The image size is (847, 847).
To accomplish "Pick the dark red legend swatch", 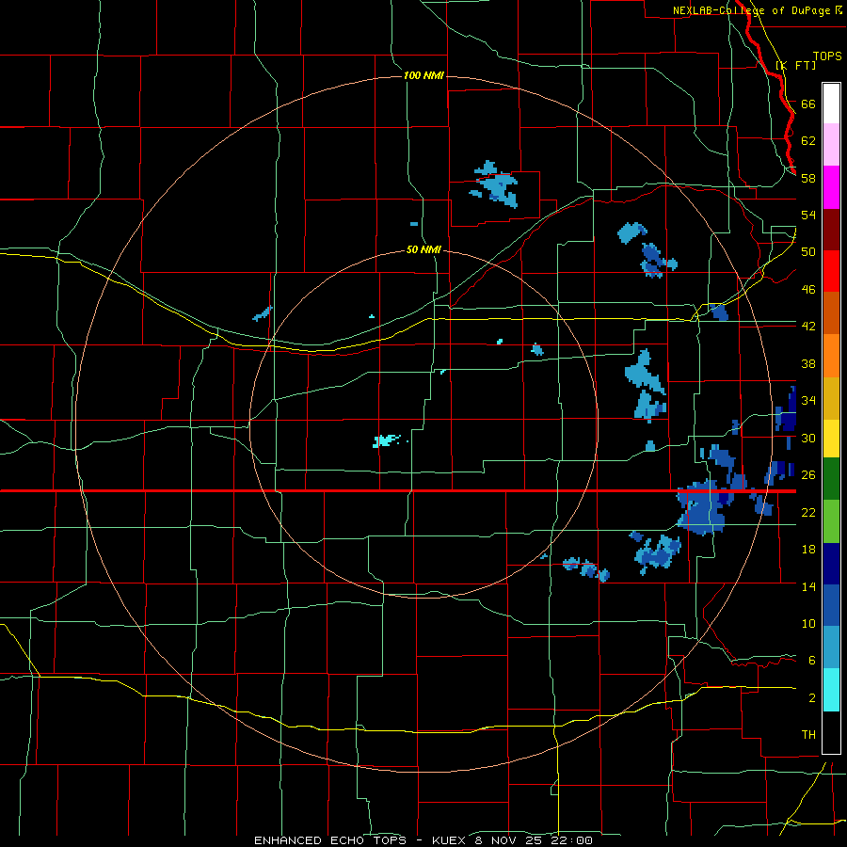I will click(x=831, y=230).
